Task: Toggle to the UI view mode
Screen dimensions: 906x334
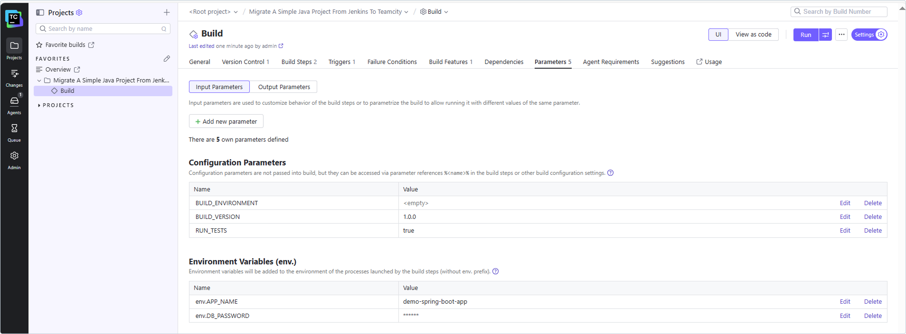Action: point(718,35)
